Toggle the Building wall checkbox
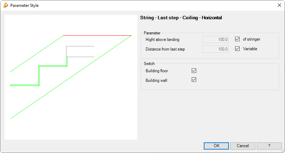 (x=194, y=80)
